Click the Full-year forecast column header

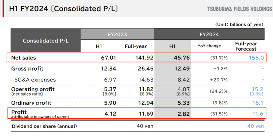246,46
